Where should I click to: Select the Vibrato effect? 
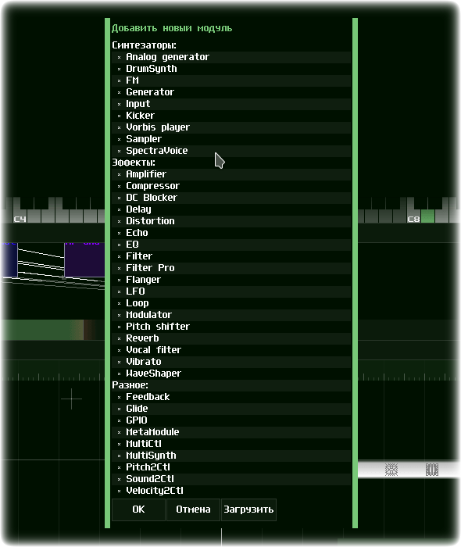pos(231,362)
